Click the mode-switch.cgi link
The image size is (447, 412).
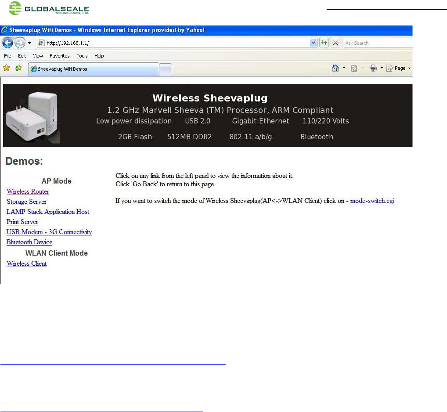pos(372,201)
